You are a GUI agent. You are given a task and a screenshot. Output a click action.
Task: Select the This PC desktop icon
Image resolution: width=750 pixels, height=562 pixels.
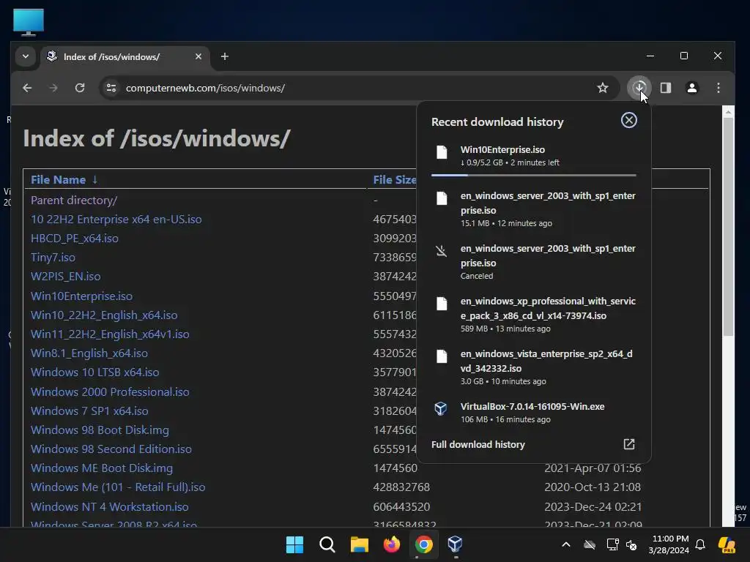pyautogui.click(x=29, y=22)
